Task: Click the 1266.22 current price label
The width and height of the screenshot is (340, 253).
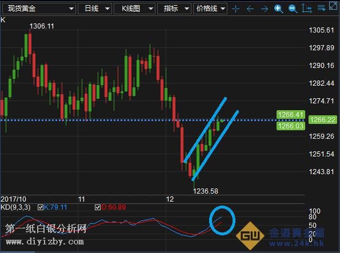Action: [323, 120]
